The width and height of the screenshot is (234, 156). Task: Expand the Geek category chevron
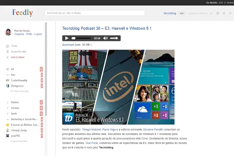pyautogui.click(x=7, y=113)
